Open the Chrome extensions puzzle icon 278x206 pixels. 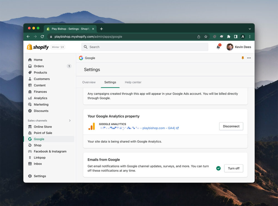click(x=229, y=36)
